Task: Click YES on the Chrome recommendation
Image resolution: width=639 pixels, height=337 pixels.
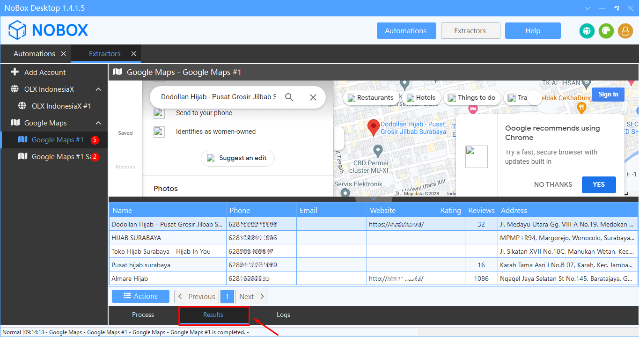Action: 598,184
